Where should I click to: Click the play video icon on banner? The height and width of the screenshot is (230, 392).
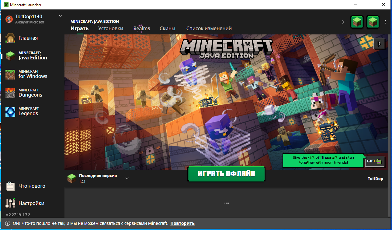(x=379, y=44)
